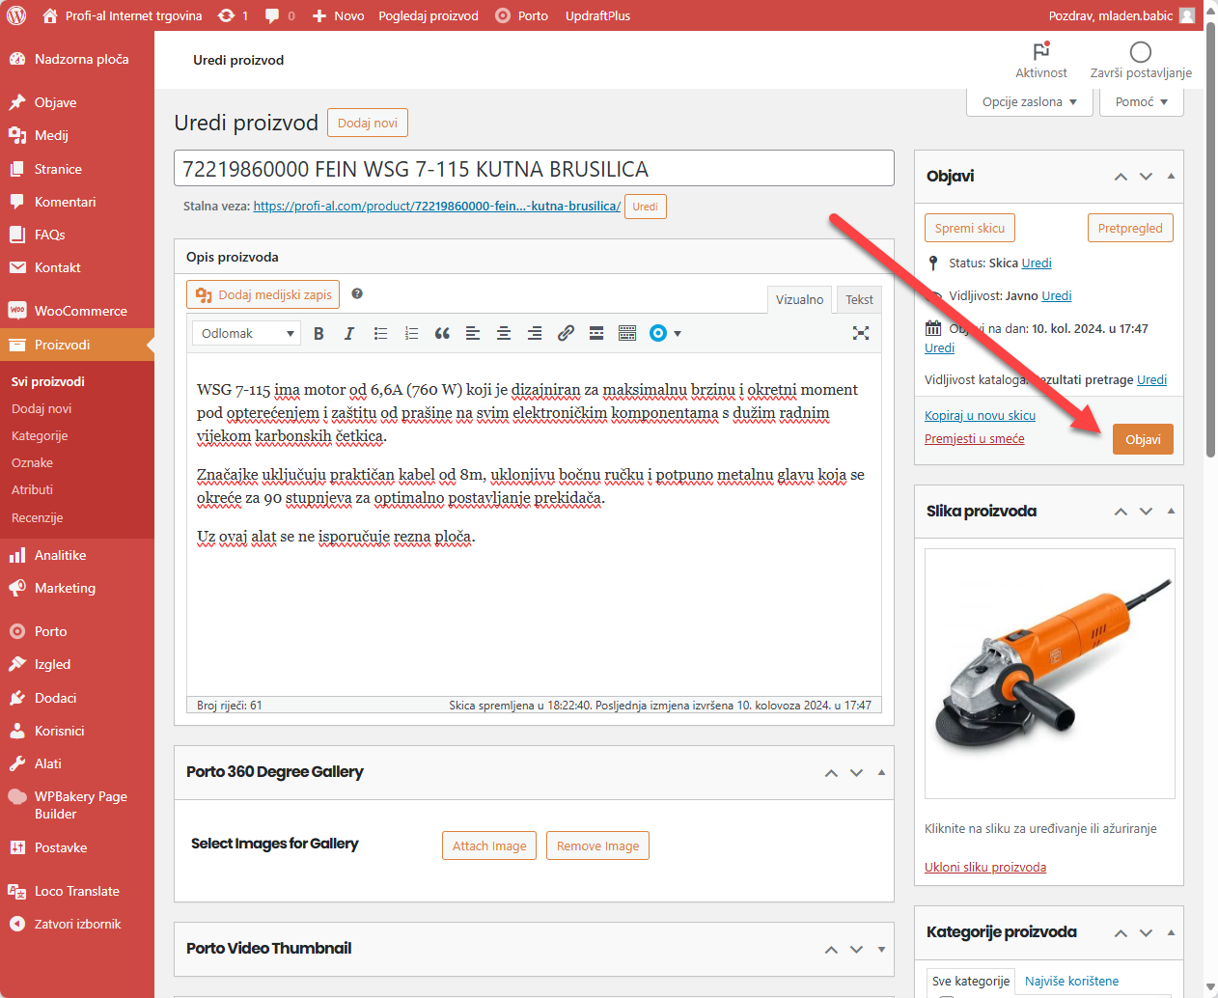Click the Premjesti u smeće link
The image size is (1218, 998).
point(974,439)
